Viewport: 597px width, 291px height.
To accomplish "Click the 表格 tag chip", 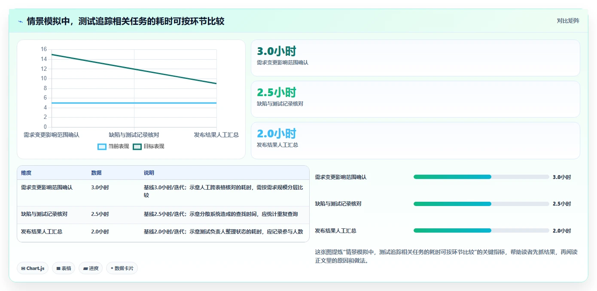I will 64,268.
